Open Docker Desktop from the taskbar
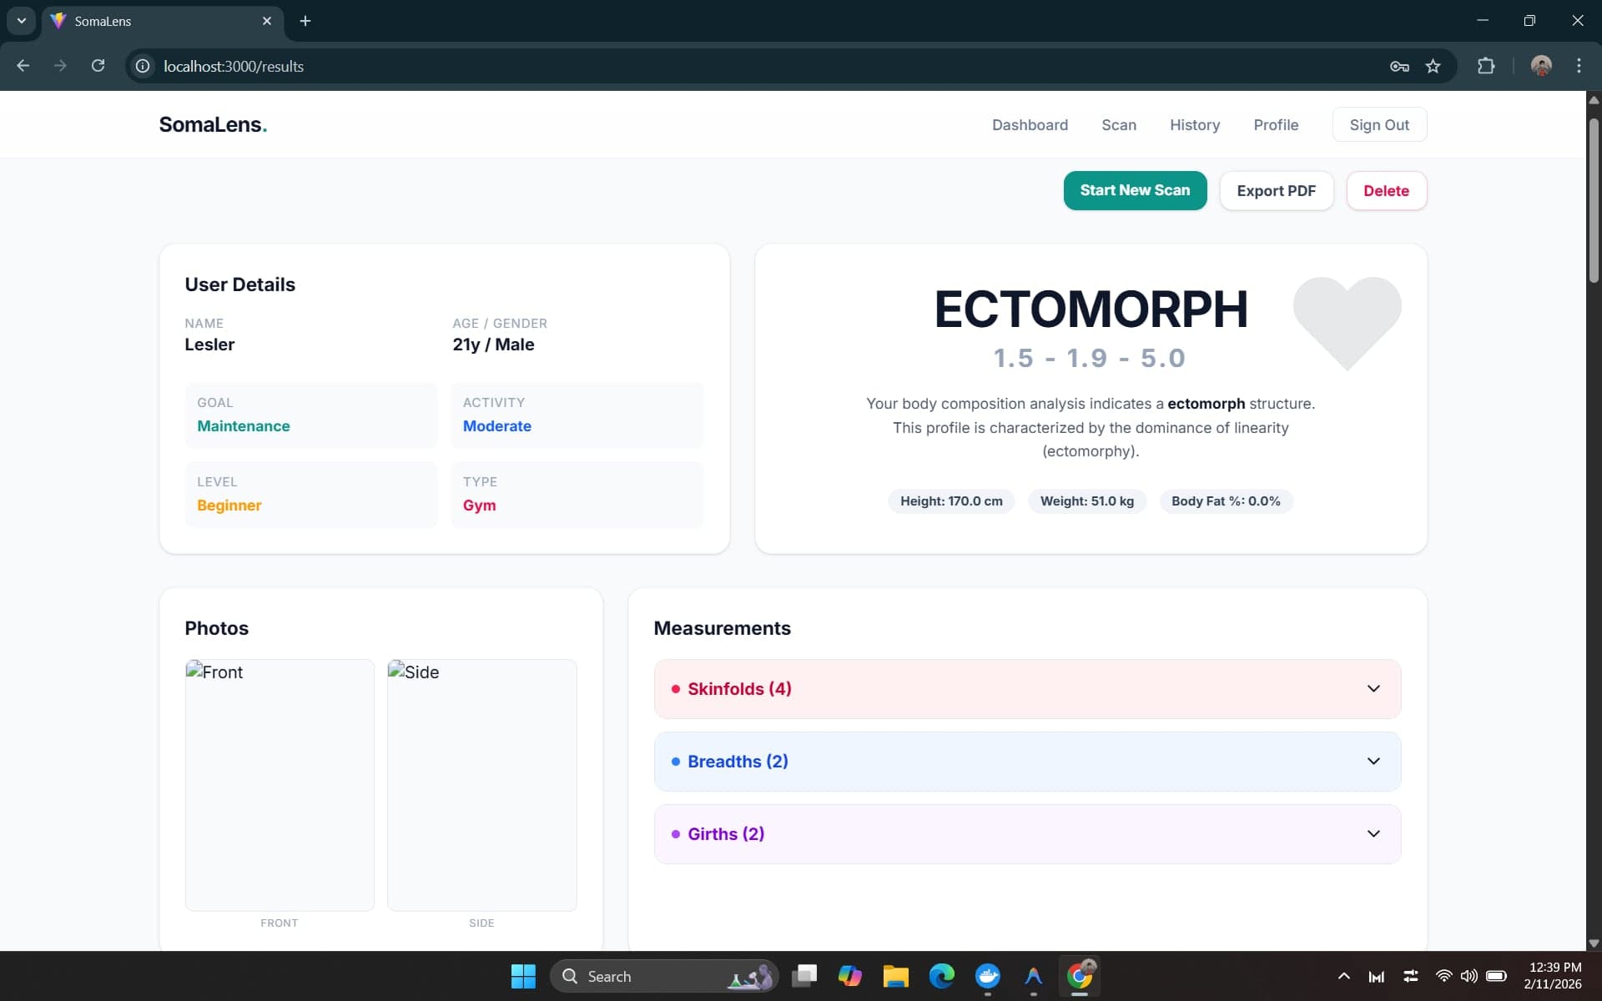Viewport: 1602px width, 1001px height. 988,976
